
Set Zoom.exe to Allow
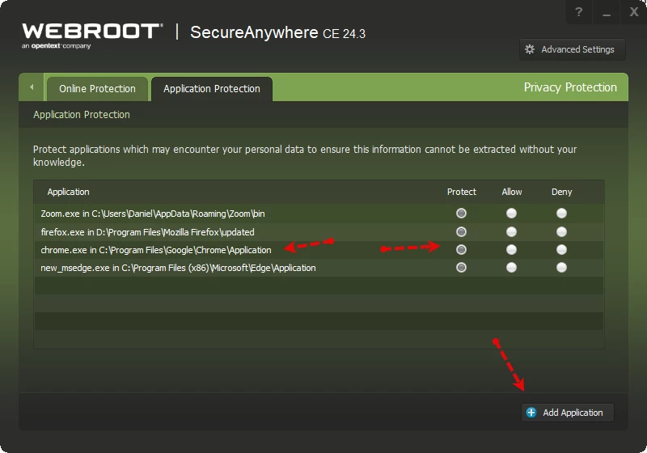(511, 214)
